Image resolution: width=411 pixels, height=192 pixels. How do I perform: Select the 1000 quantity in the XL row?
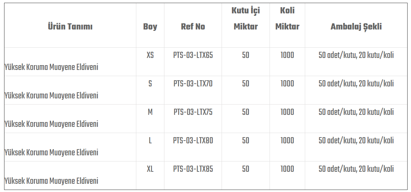pos(287,169)
